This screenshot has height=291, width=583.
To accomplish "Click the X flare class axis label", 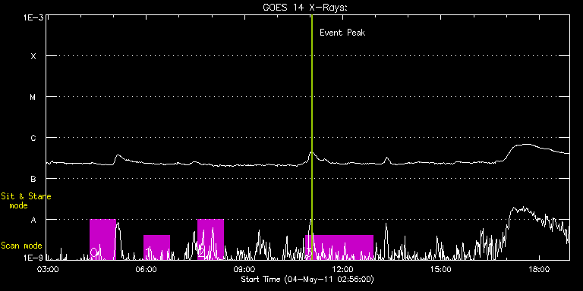I will coord(33,56).
